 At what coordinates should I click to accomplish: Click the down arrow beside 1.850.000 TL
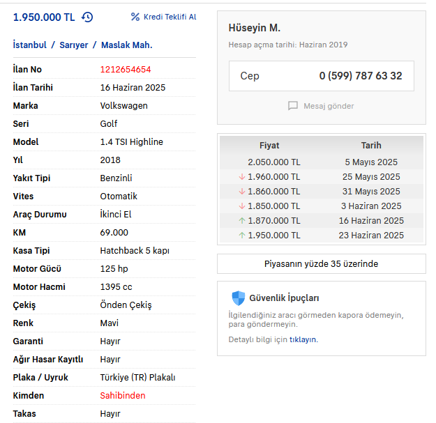(x=242, y=206)
